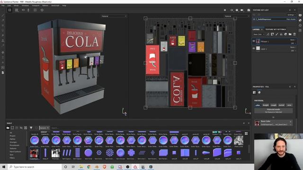Viewport: 303px width, 170px height.
Task: Click the add mask icon in Layers toolbar
Action: (272, 34)
